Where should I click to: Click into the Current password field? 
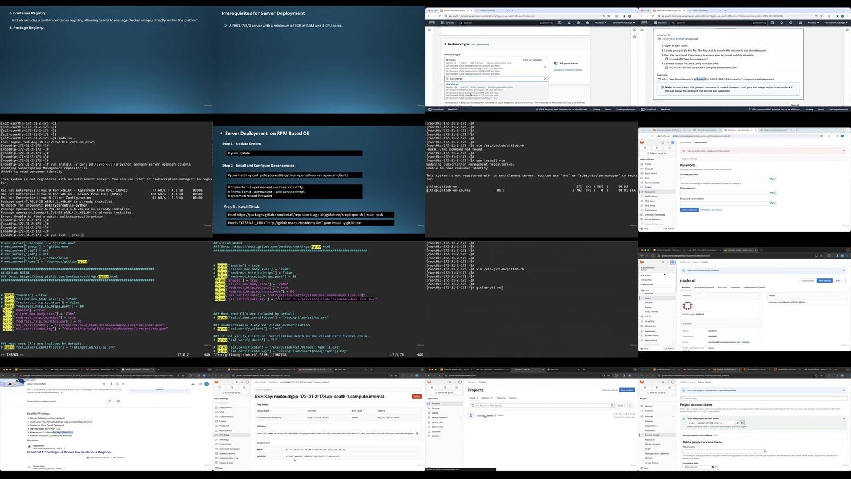point(728,179)
